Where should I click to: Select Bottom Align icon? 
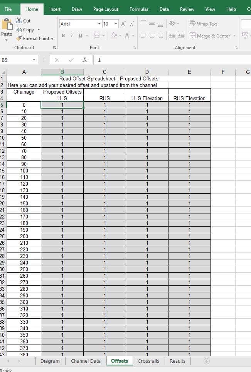point(160,24)
